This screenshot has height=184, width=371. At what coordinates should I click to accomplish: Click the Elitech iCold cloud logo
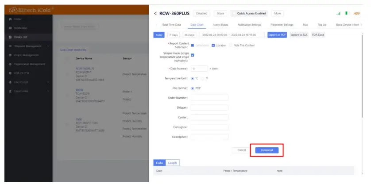(12, 10)
